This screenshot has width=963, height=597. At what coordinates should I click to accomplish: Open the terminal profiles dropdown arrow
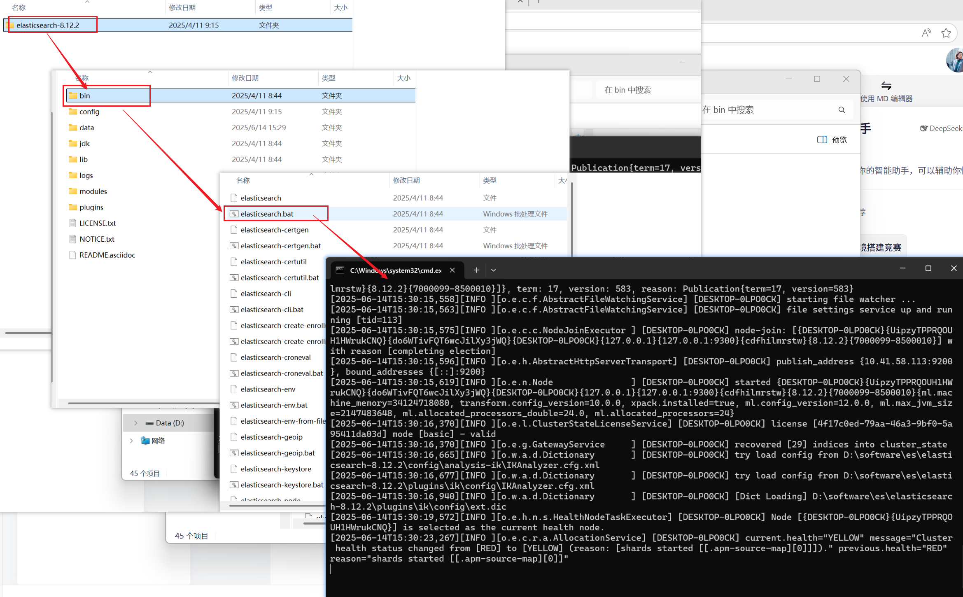(x=493, y=270)
